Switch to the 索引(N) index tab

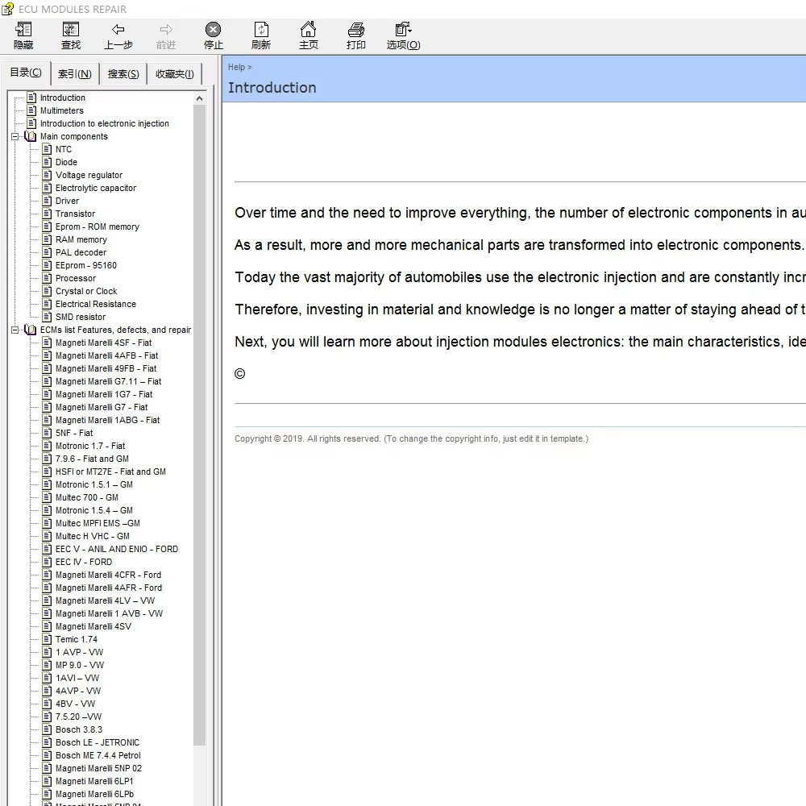click(74, 74)
